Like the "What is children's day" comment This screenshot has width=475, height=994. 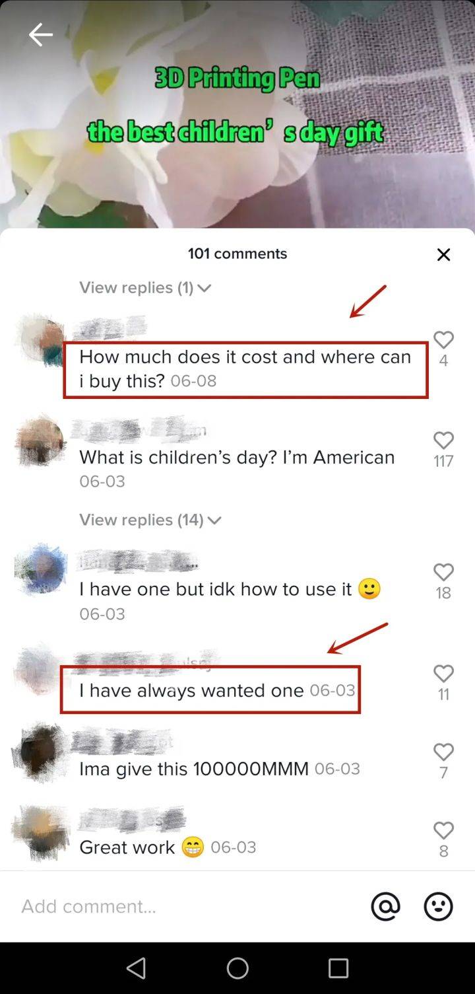click(443, 441)
